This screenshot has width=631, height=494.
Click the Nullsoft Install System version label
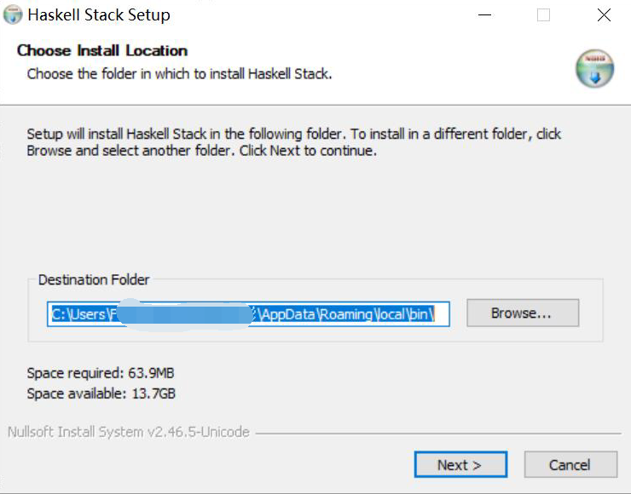(129, 432)
